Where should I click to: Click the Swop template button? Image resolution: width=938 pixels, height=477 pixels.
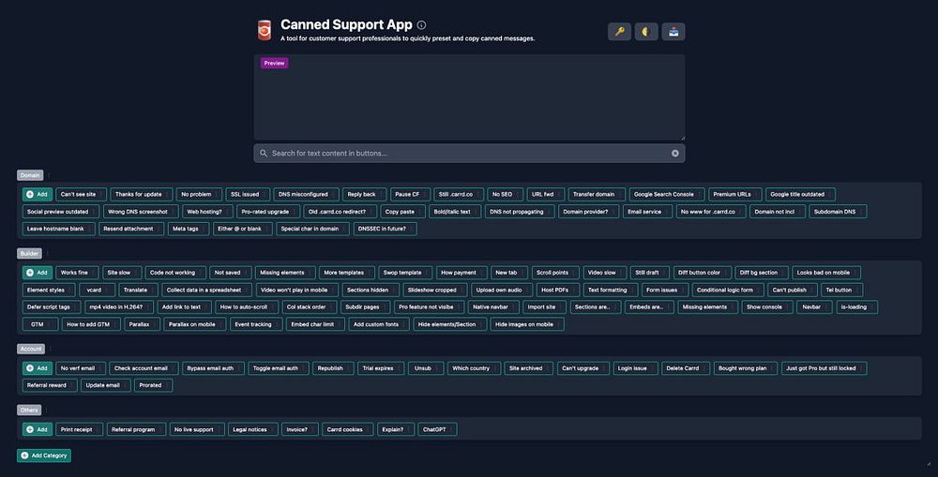click(x=405, y=273)
